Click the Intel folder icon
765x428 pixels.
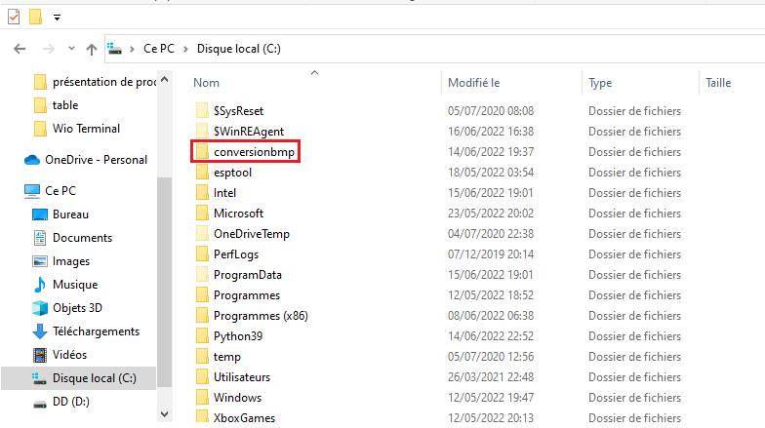pyautogui.click(x=202, y=193)
